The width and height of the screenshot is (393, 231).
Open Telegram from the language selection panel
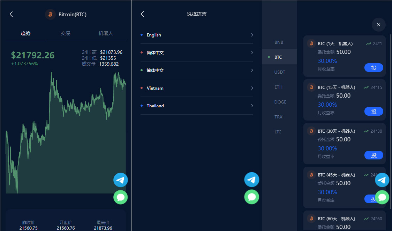tap(251, 180)
